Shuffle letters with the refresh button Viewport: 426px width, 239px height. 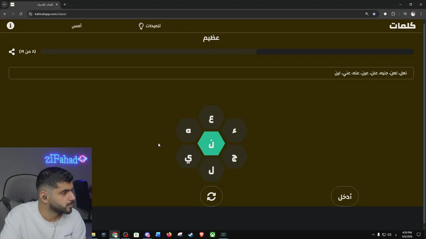pos(211,197)
